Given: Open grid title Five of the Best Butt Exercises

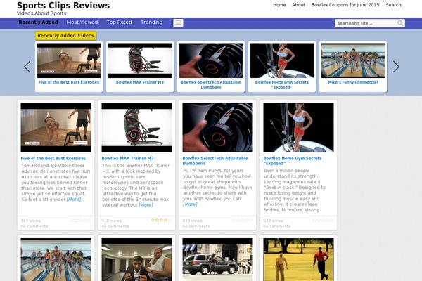Looking at the screenshot, I should (53, 158).
